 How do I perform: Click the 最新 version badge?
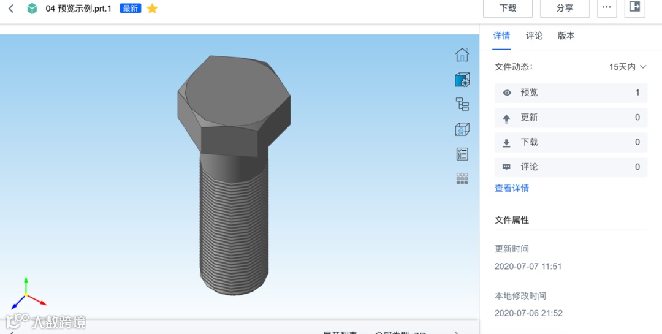point(131,9)
